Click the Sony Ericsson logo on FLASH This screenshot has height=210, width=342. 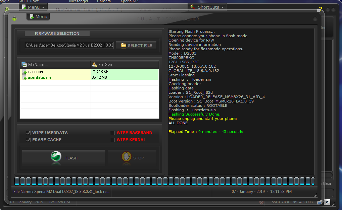pyautogui.click(x=56, y=156)
